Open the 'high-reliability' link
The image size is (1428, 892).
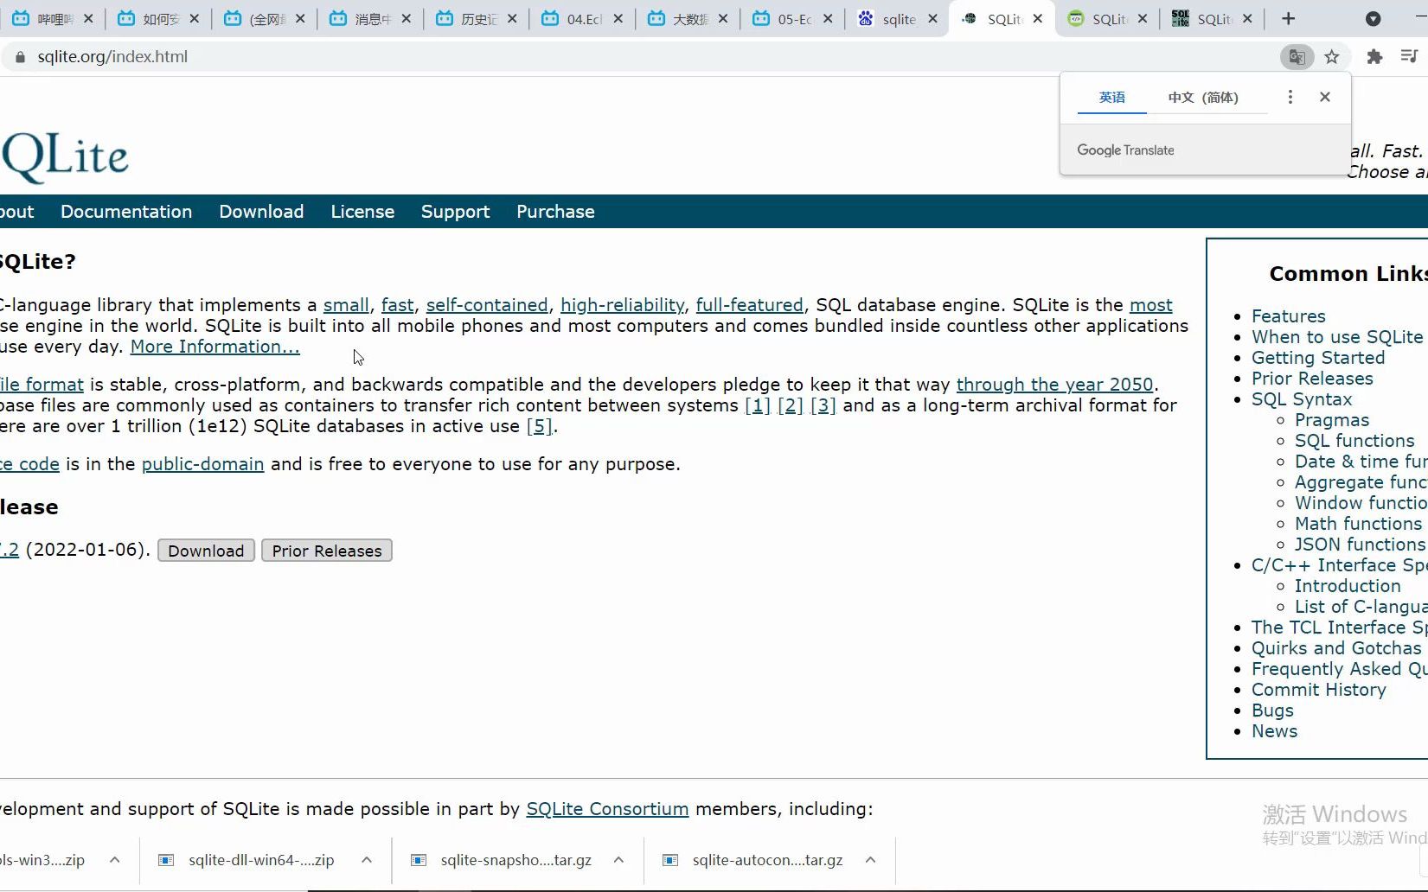click(623, 305)
